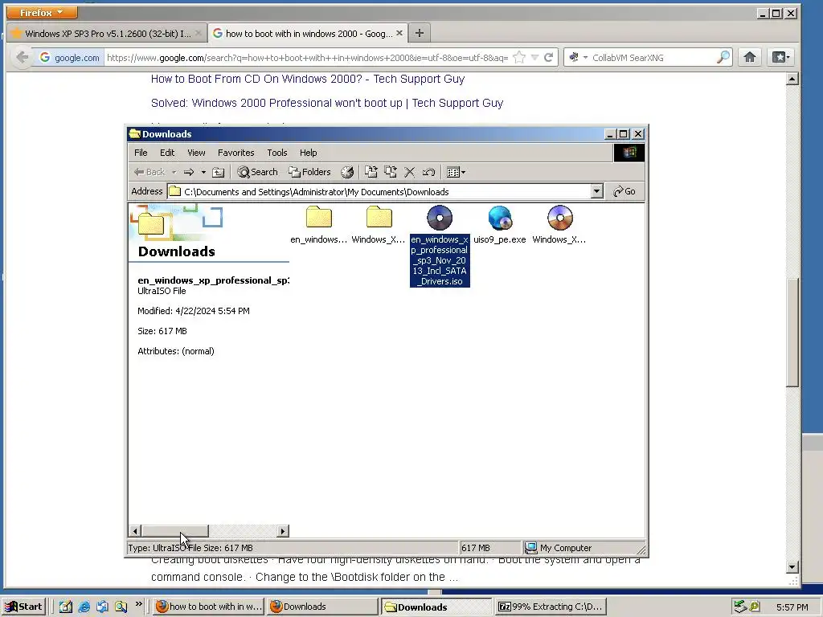Screen dimensions: 823x617
Task: Open the File menu in Downloads window
Action: [141, 153]
